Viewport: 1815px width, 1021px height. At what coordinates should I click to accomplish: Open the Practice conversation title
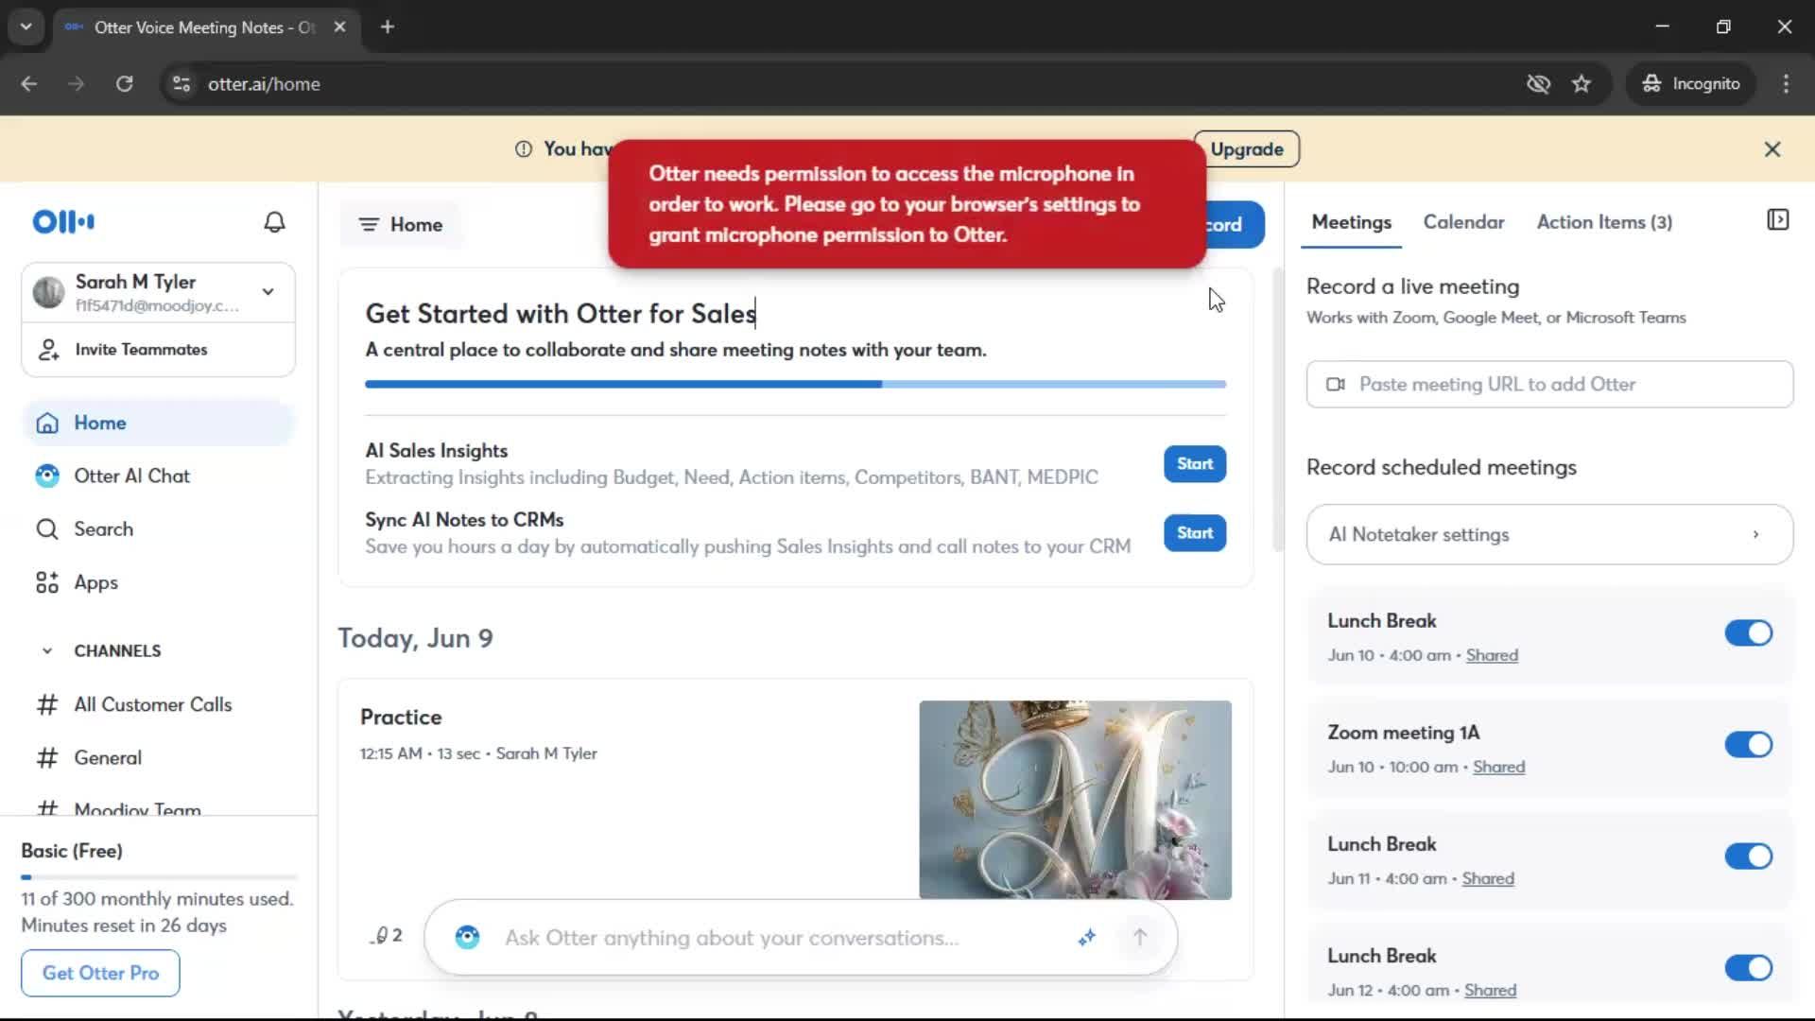pos(401,718)
